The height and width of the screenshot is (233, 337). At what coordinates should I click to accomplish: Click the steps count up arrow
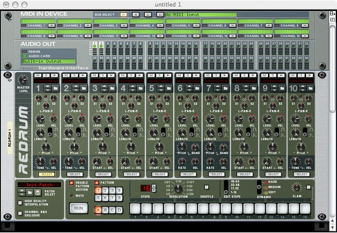point(154,186)
